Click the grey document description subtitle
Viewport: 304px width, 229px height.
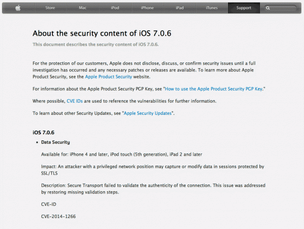[95, 45]
